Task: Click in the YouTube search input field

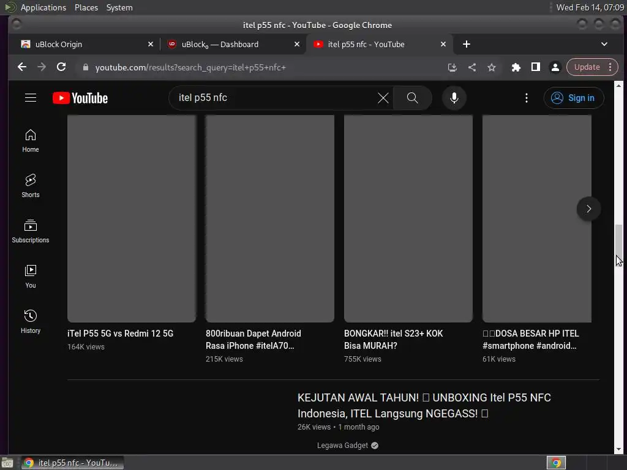Action: coord(276,98)
